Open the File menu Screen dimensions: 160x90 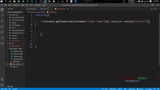(5, 5)
